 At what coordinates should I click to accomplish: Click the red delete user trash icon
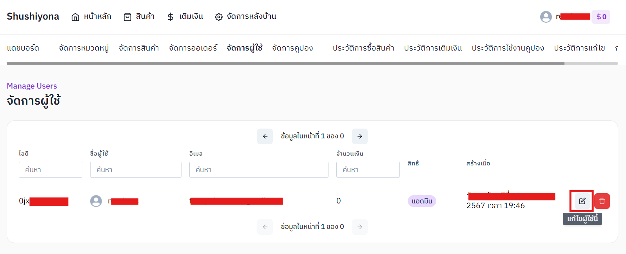[x=602, y=201]
